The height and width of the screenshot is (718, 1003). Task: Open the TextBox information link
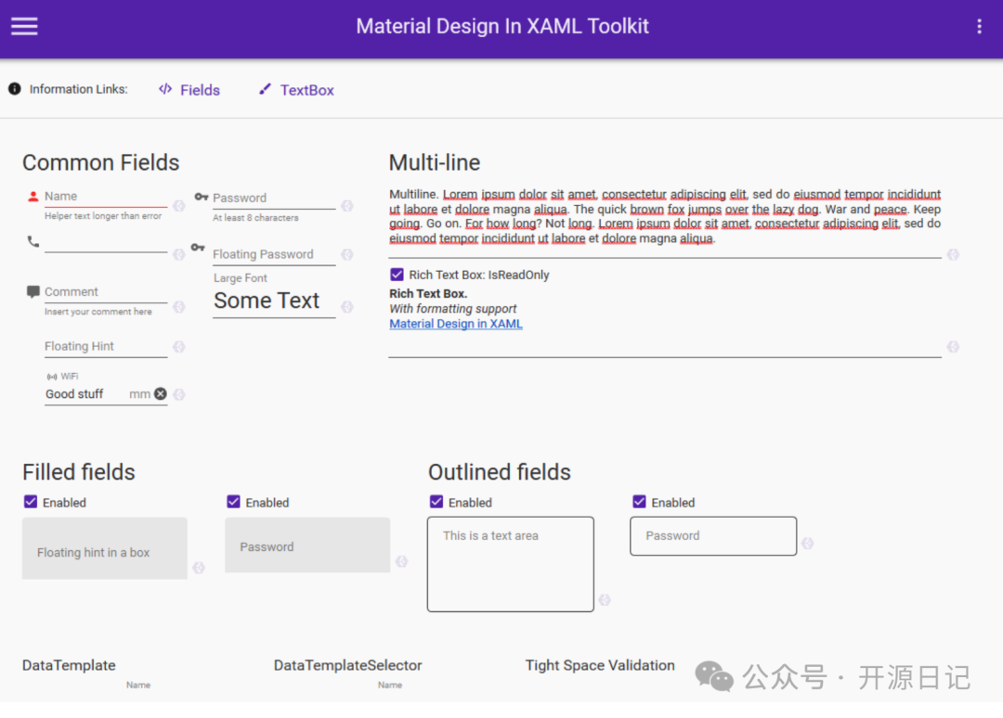[296, 90]
